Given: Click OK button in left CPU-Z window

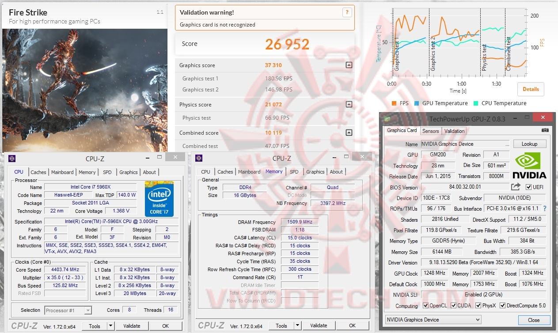Looking at the screenshot, I should point(165,326).
